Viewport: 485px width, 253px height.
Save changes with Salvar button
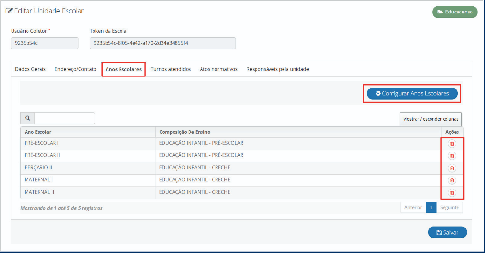[x=447, y=232]
